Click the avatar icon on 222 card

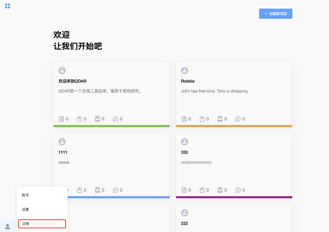click(x=184, y=213)
